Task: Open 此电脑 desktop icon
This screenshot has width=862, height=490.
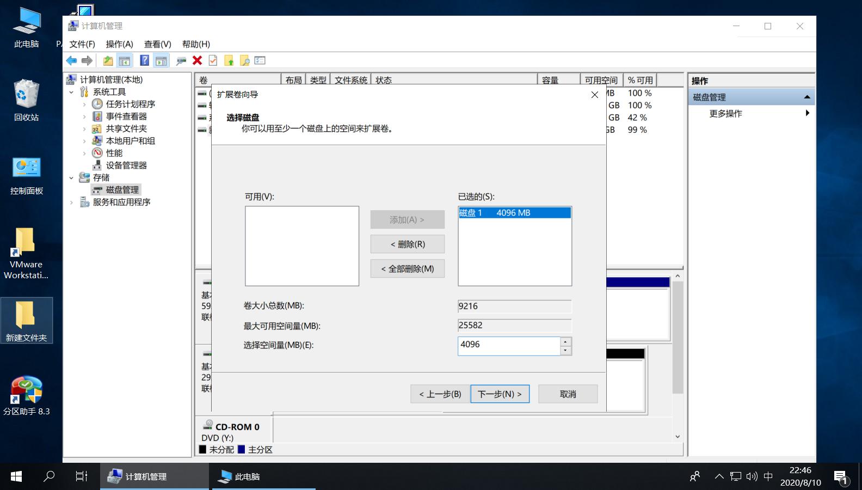Action: [x=27, y=28]
